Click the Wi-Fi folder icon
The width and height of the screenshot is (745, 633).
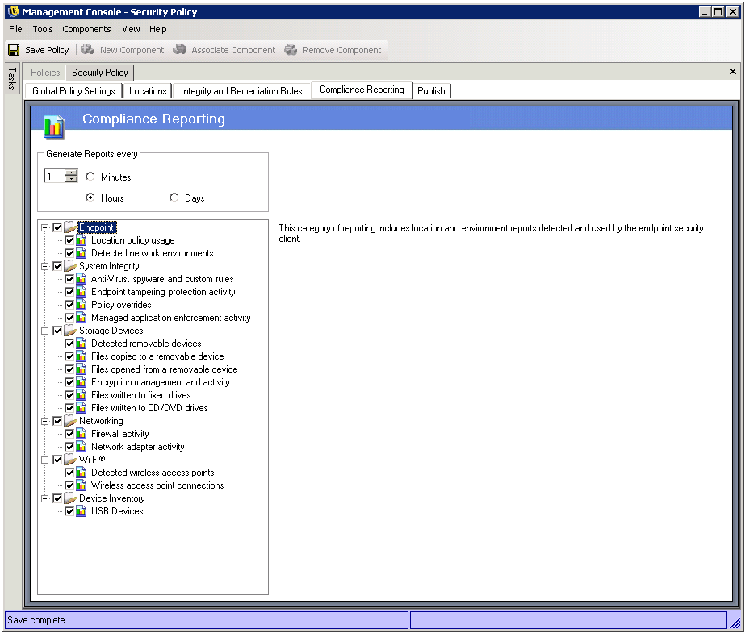pos(70,460)
